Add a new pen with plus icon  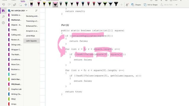point(121,5)
